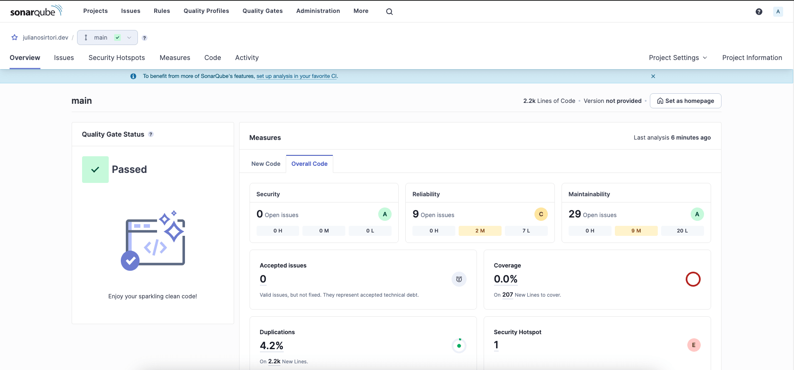Click the Set as homepage button
This screenshot has width=794, height=370.
(685, 101)
